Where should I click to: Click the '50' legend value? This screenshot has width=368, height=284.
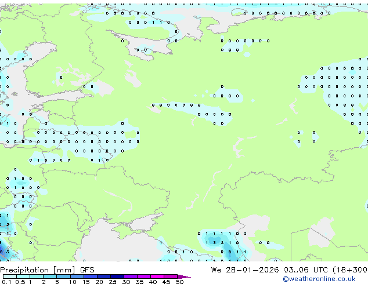pyautogui.click(x=179, y=282)
